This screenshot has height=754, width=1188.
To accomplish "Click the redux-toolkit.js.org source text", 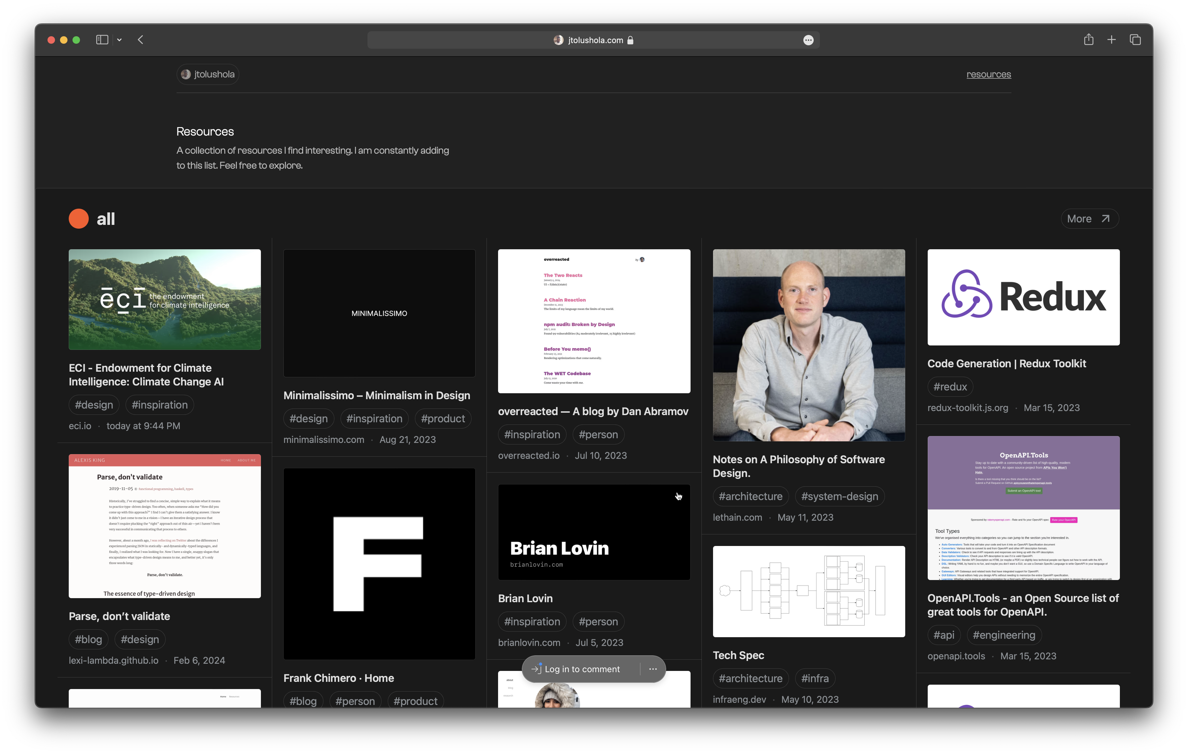I will tap(967, 408).
